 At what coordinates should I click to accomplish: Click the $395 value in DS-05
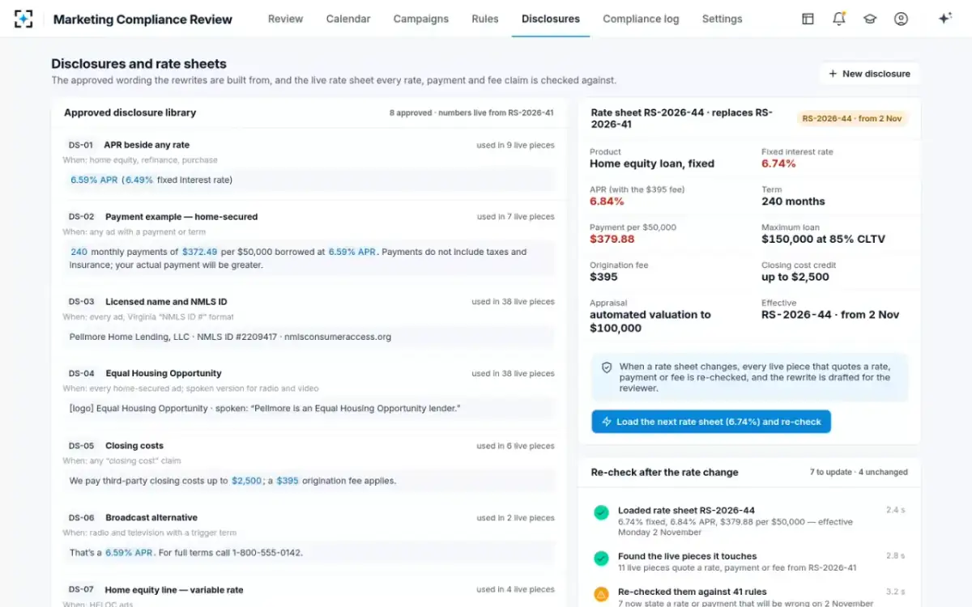[288, 481]
